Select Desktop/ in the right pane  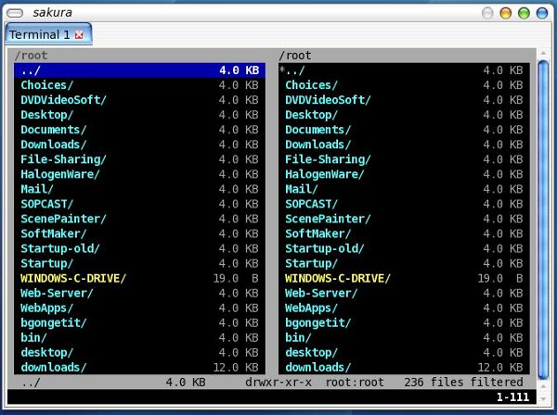coord(404,115)
